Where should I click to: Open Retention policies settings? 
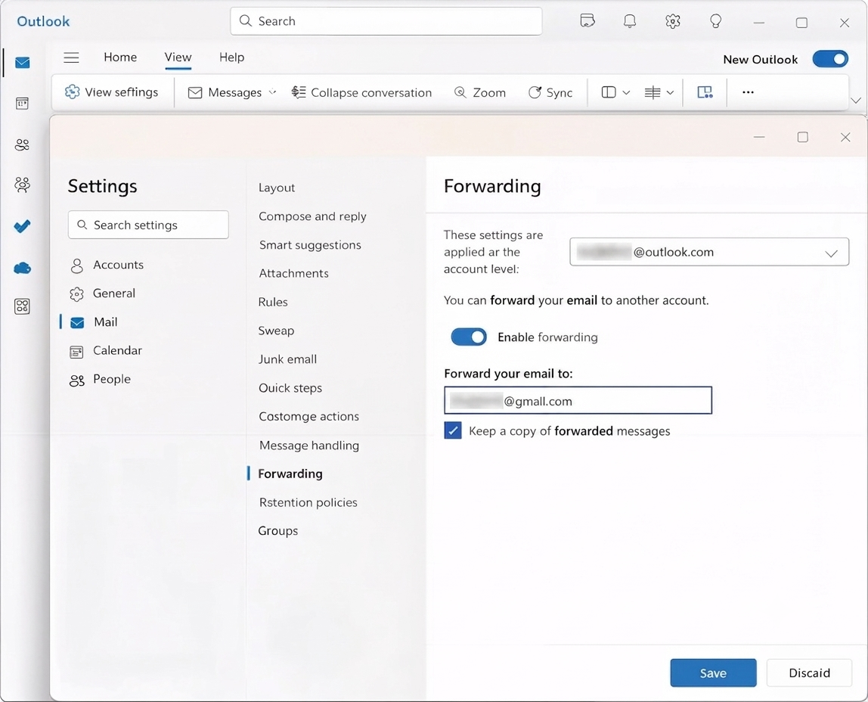click(x=308, y=503)
